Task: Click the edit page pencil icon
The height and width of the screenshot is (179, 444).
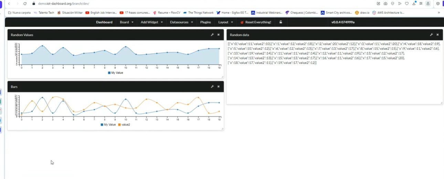Action: pos(379,3)
